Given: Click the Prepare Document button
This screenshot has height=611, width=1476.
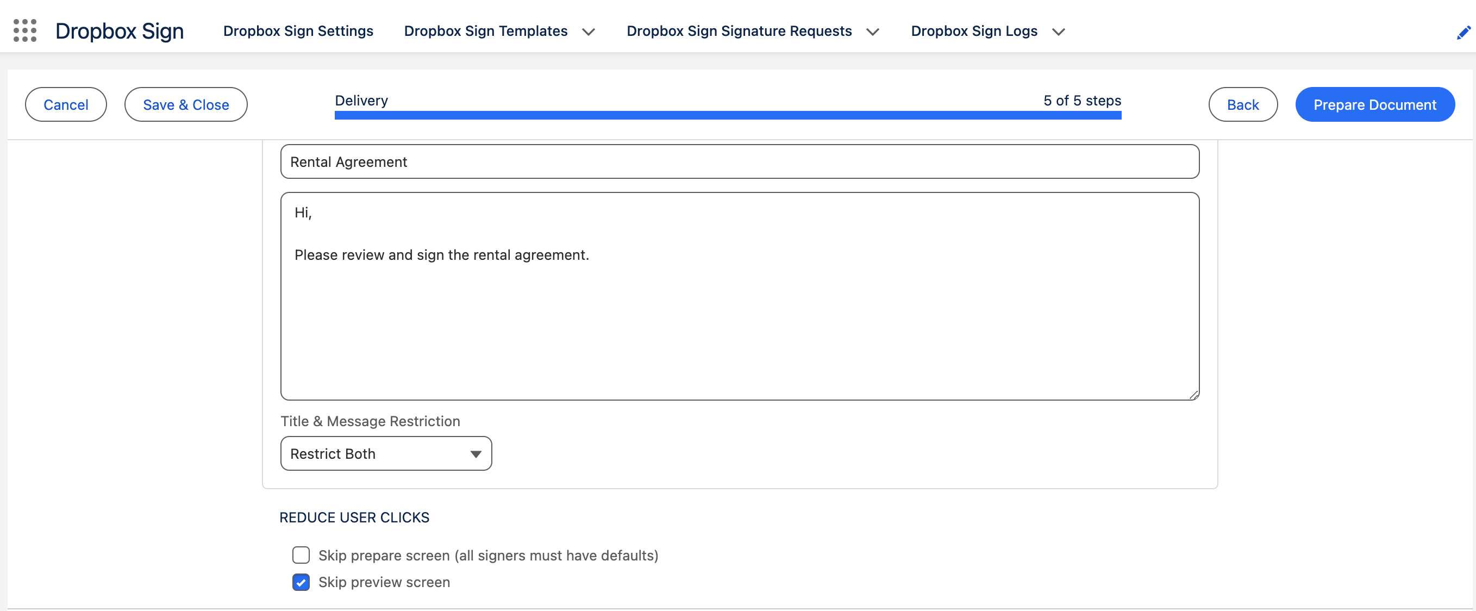Looking at the screenshot, I should tap(1374, 104).
